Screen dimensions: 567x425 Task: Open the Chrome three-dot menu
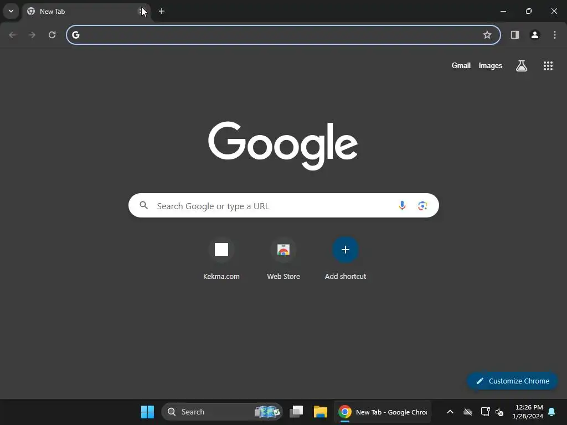(x=555, y=35)
